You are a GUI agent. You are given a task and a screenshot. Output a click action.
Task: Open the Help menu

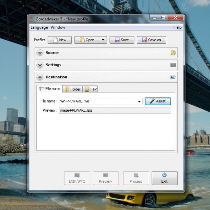point(177,27)
